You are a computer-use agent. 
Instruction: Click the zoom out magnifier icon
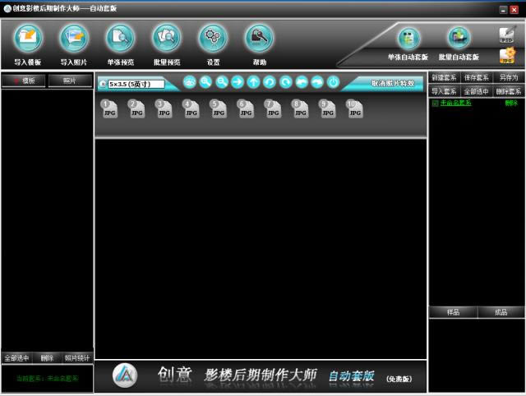click(x=221, y=82)
